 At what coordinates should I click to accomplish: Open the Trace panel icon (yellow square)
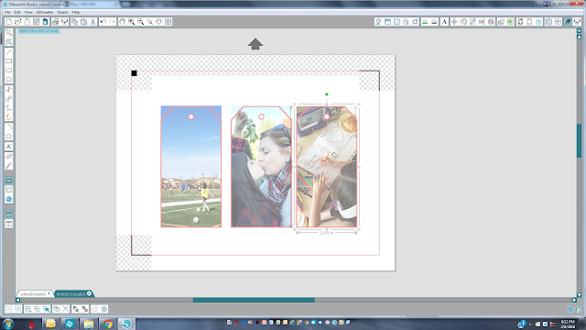click(x=510, y=22)
